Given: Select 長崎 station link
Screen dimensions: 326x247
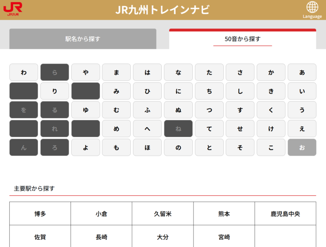Looking at the screenshot, I should coord(101,236).
